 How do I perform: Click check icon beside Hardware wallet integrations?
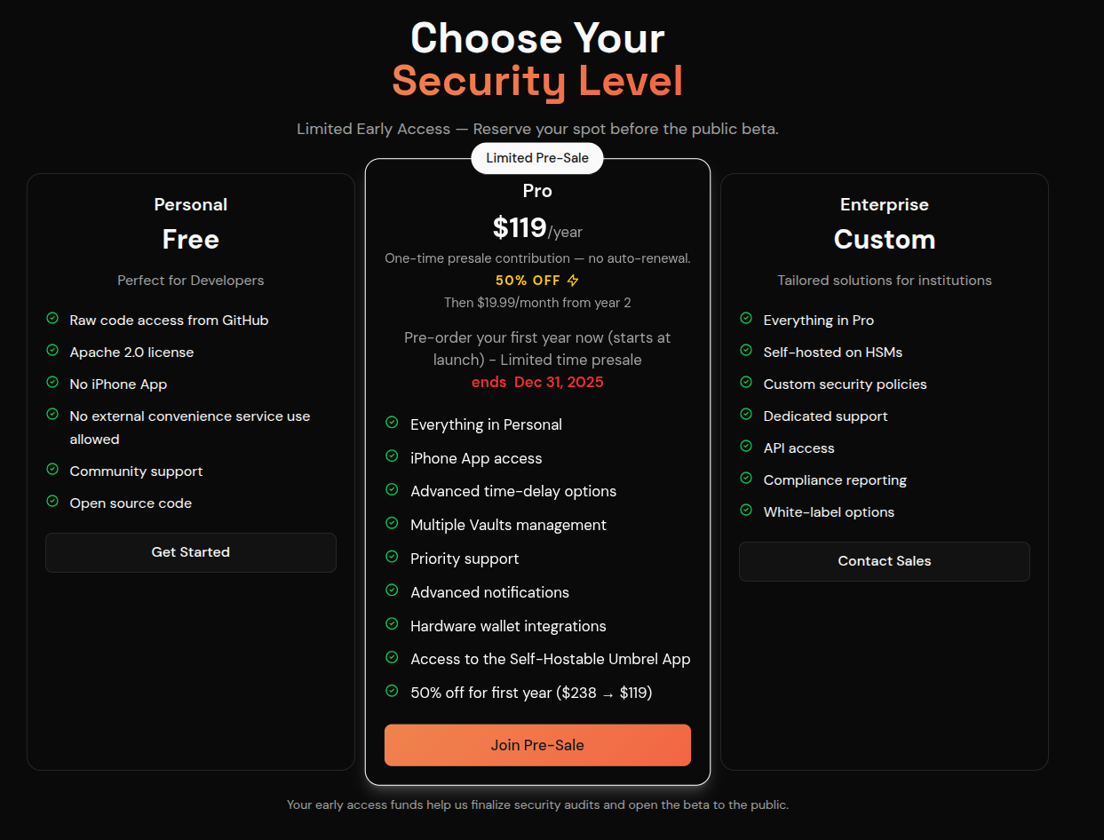click(x=392, y=624)
